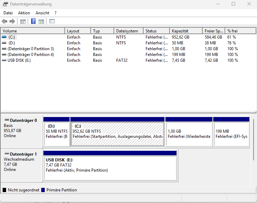Open the Aktion menu
This screenshot has width=257, height=203.
(x=24, y=13)
